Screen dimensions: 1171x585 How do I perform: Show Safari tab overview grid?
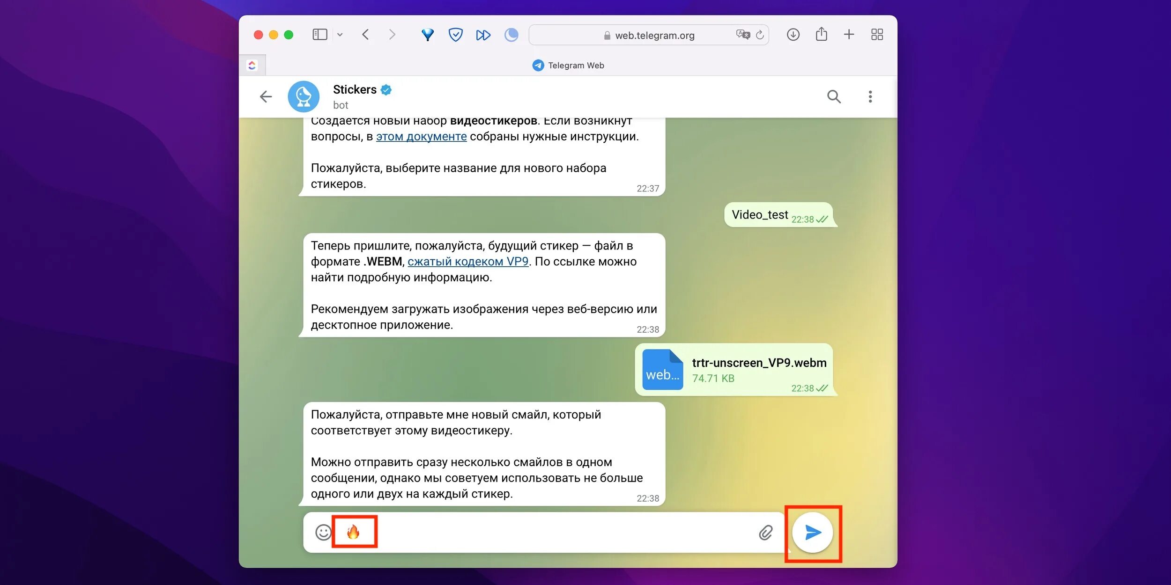(x=877, y=35)
